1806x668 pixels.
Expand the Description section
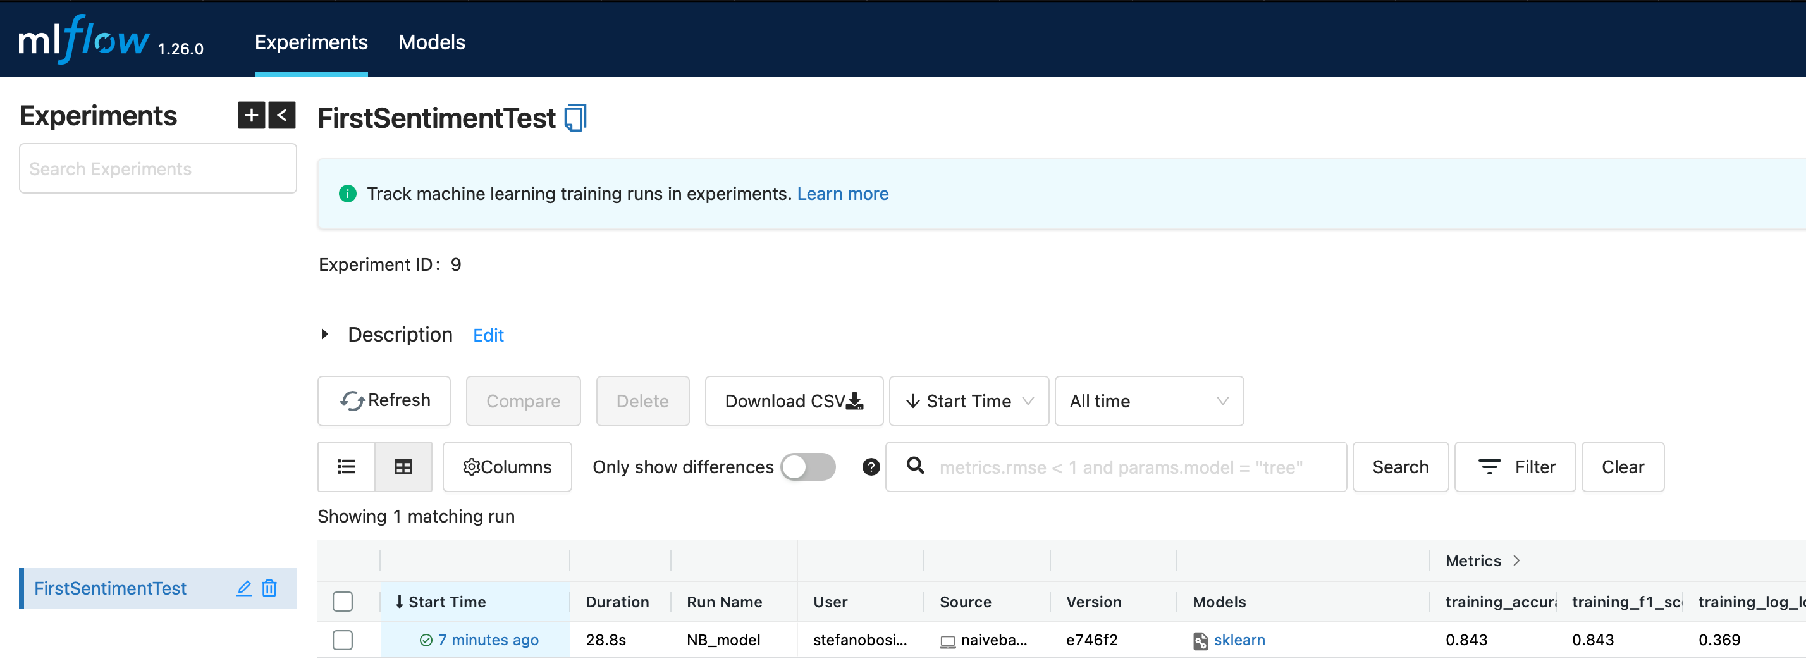[x=324, y=335]
